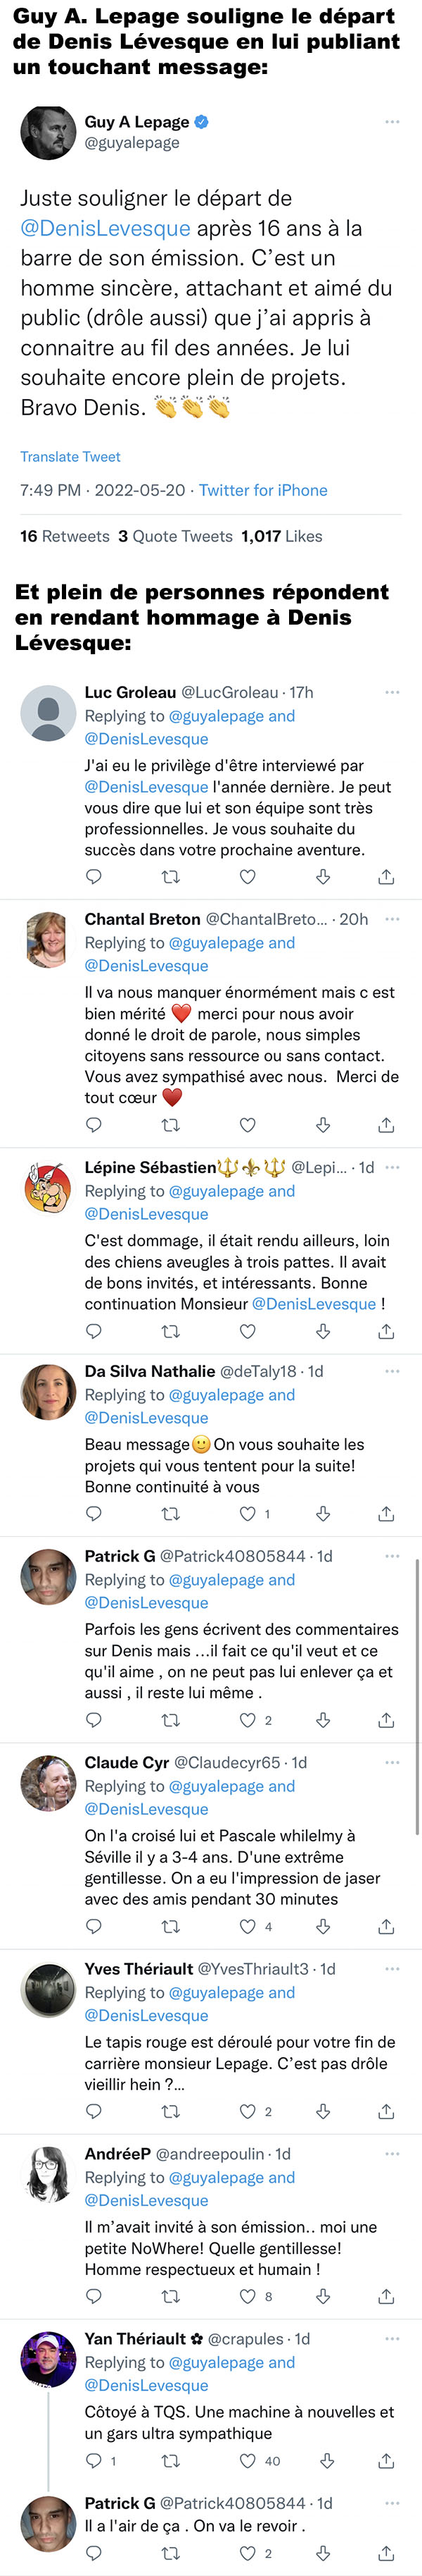View the 3 Quote Tweets
Screen dimensions: 422x2576
pos(176,536)
